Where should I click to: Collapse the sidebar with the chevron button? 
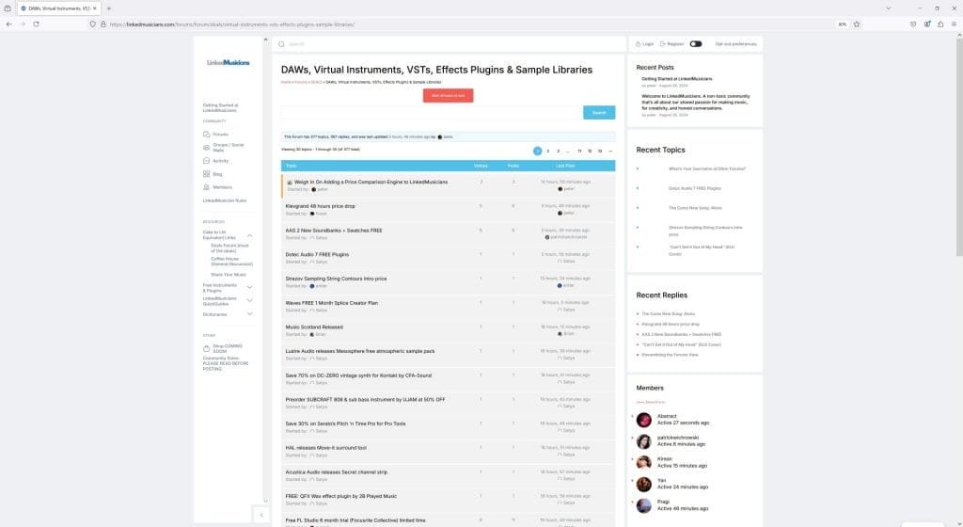pyautogui.click(x=260, y=514)
